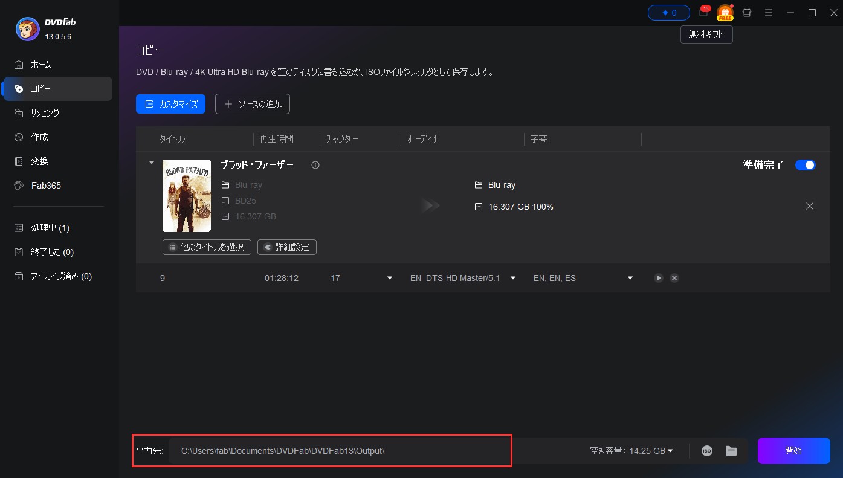Open the skin theme shirt icon
The width and height of the screenshot is (843, 478).
(747, 13)
